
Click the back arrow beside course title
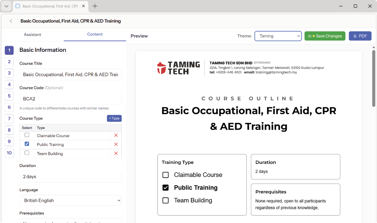(11, 21)
